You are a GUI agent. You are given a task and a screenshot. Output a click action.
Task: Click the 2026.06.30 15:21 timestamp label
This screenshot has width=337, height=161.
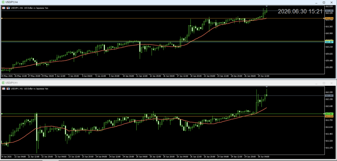point(300,11)
